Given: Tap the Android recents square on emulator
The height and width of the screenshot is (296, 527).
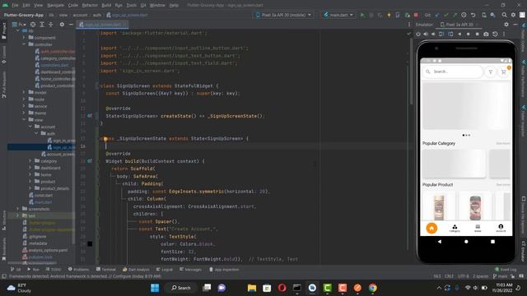Looking at the screenshot, I should click(x=492, y=241).
